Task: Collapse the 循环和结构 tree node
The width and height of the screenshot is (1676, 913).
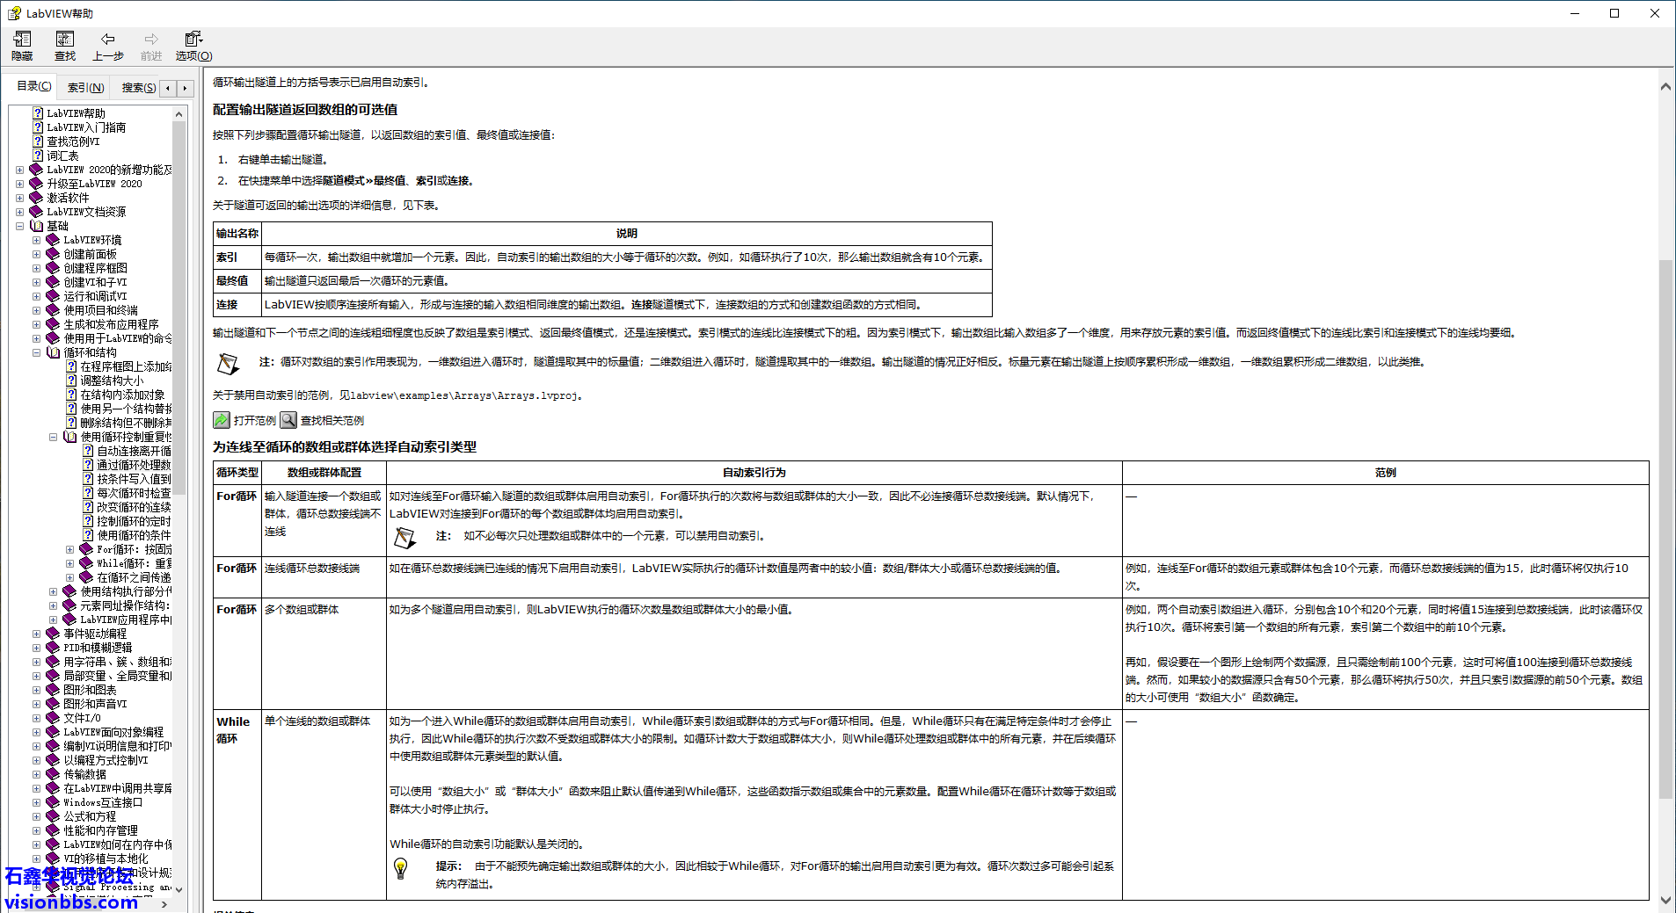Action: click(36, 352)
